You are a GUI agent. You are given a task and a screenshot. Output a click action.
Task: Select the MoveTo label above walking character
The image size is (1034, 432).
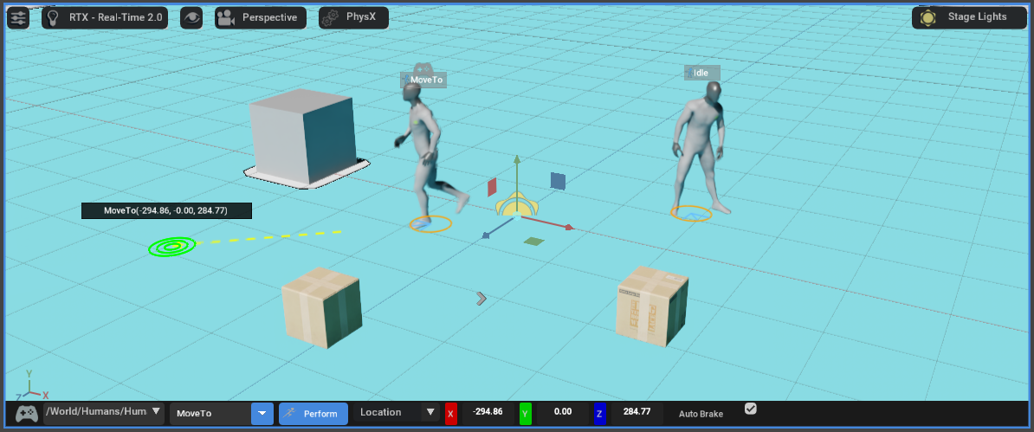pos(423,80)
